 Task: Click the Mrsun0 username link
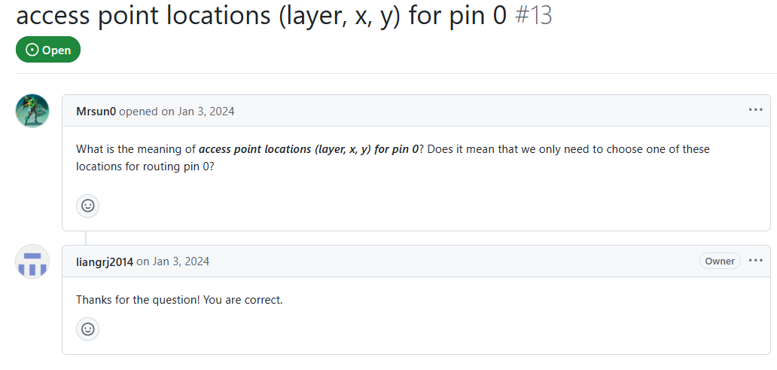click(96, 111)
